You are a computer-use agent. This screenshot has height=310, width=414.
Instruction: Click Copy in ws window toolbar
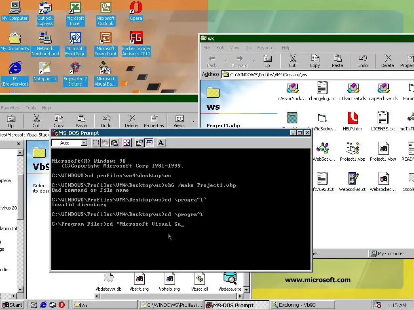[x=315, y=61]
